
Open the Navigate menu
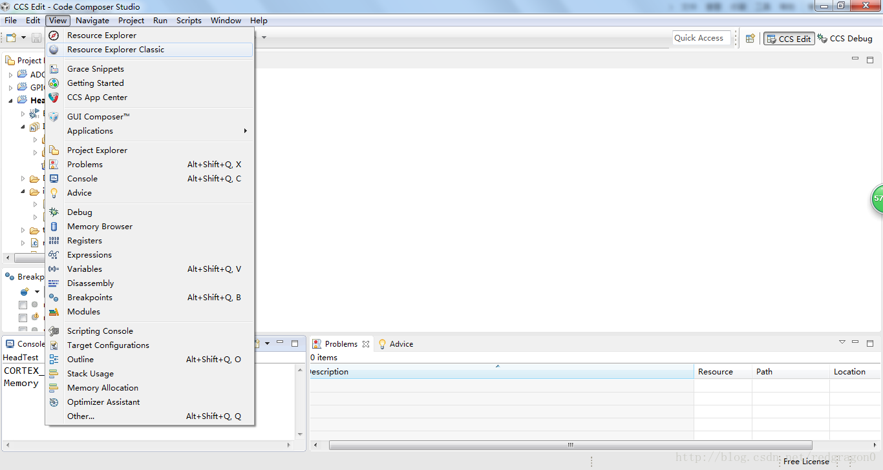[92, 21]
